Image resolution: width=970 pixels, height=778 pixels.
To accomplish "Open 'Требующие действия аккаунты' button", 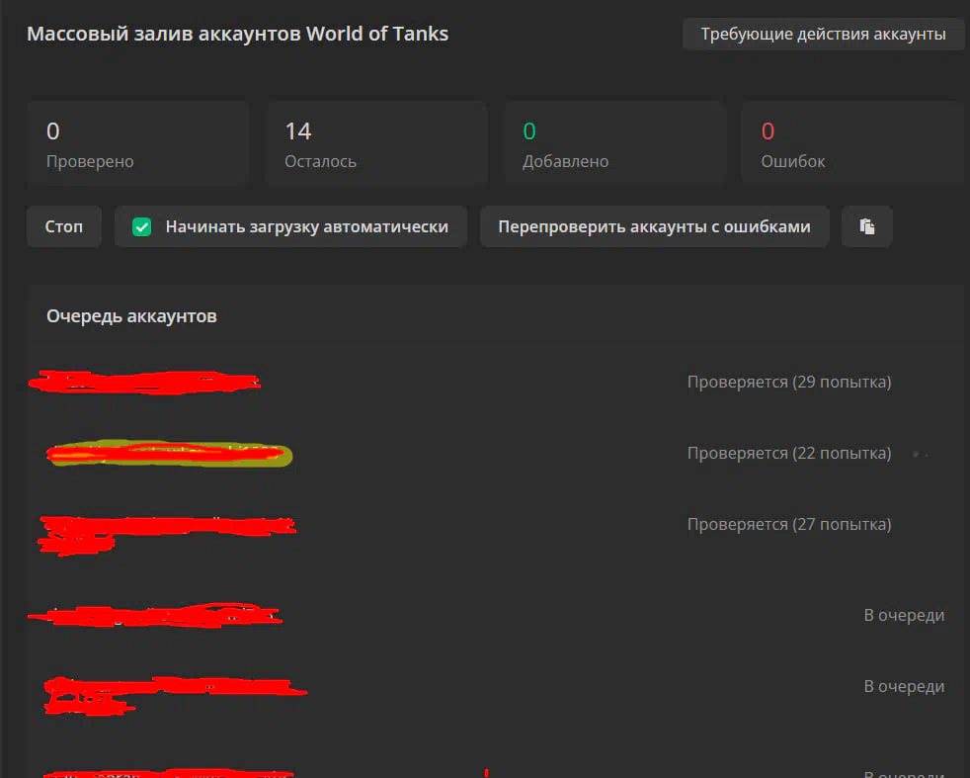I will (823, 34).
